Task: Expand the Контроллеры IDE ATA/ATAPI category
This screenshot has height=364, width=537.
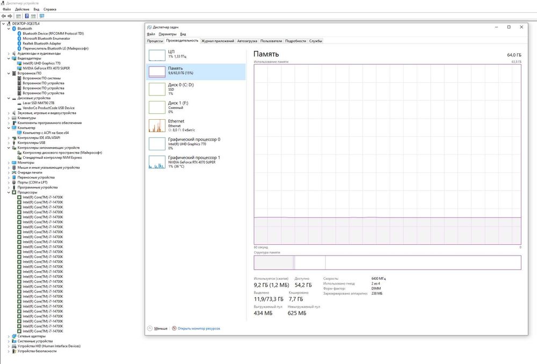Action: click(9, 137)
